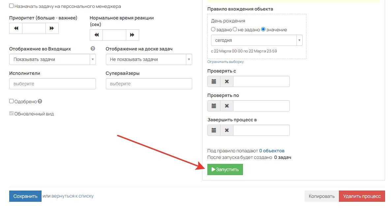Select the 'не задано' radio option
This screenshot has height=212, width=392.
coord(235,29)
